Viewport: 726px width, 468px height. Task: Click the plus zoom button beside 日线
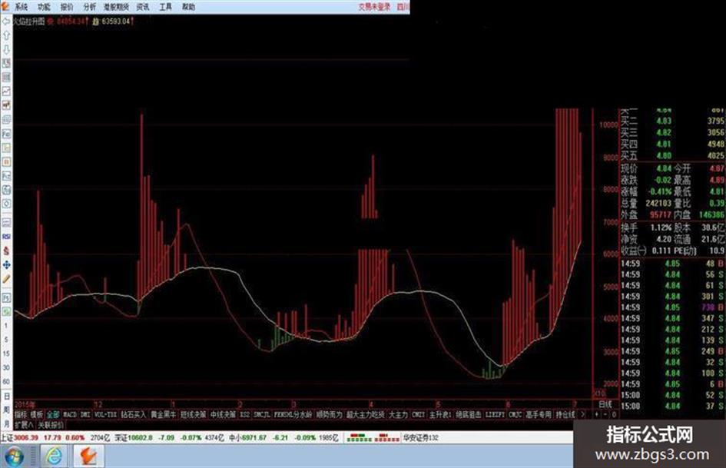[597, 414]
